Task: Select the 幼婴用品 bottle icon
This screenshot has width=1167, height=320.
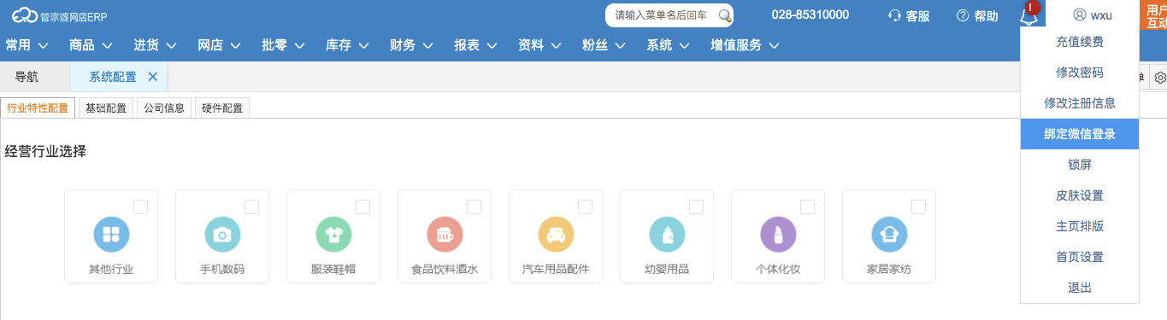Action: (x=667, y=235)
